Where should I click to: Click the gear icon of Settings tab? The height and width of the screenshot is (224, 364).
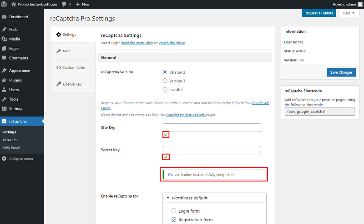click(x=59, y=35)
